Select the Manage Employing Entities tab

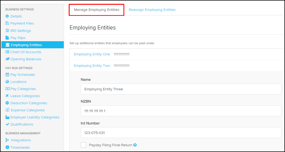pyautogui.click(x=97, y=10)
